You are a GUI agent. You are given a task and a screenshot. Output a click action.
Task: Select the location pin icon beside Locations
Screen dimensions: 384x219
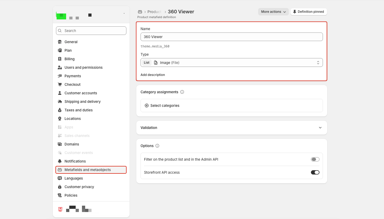pyautogui.click(x=60, y=119)
